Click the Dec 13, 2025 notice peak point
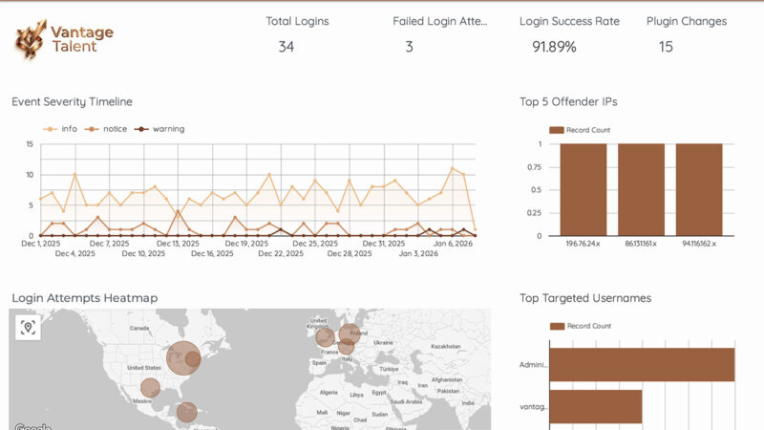This screenshot has height=430, width=764. pyautogui.click(x=178, y=211)
